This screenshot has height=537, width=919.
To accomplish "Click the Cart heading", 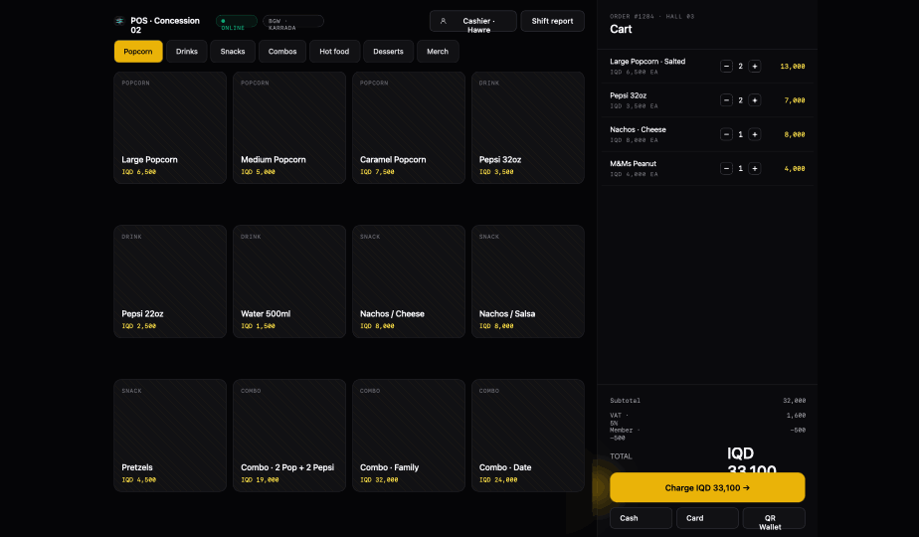I will click(x=621, y=29).
